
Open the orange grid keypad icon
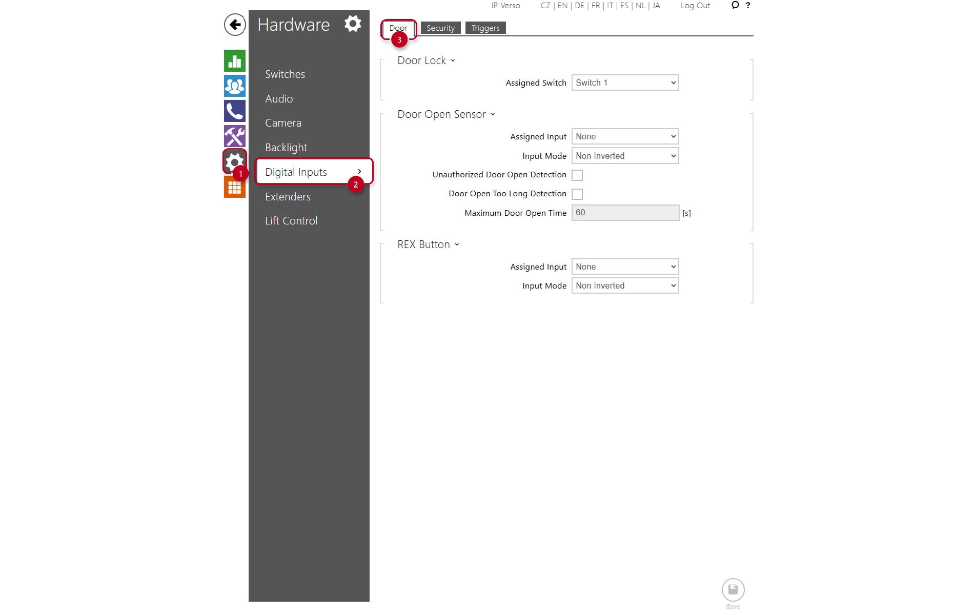[235, 187]
